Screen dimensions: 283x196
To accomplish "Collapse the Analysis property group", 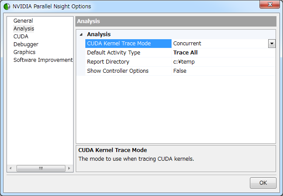I will pos(81,34).
